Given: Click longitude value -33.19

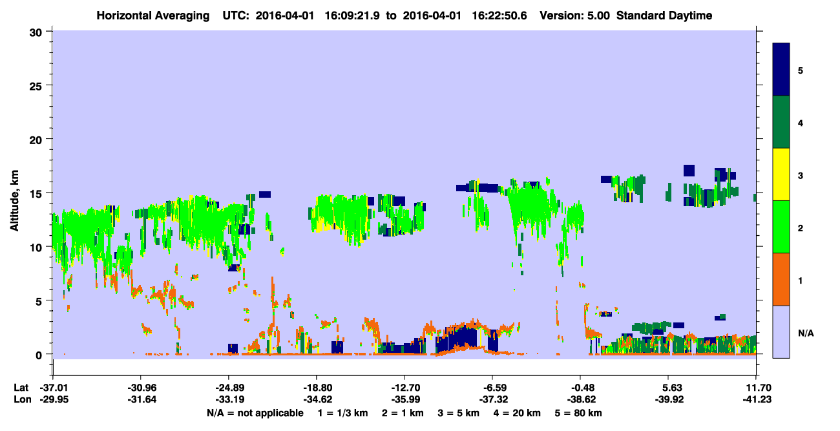Looking at the screenshot, I should point(228,399).
